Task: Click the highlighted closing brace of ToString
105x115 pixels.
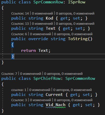Action: 13,56
